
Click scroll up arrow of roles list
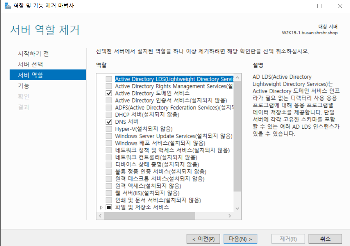coord(237,77)
